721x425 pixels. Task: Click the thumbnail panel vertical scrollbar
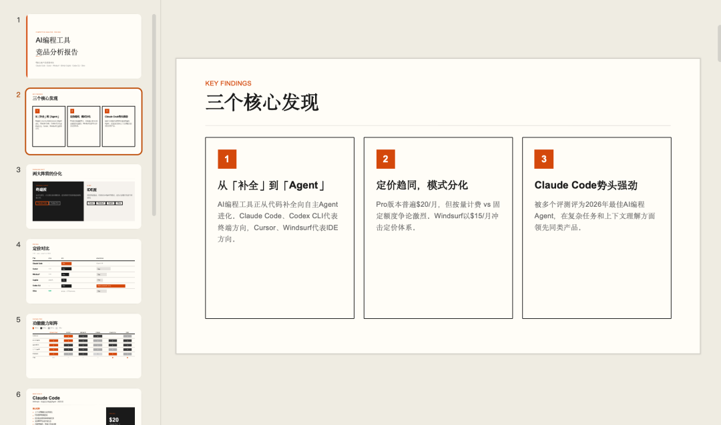click(x=154, y=115)
